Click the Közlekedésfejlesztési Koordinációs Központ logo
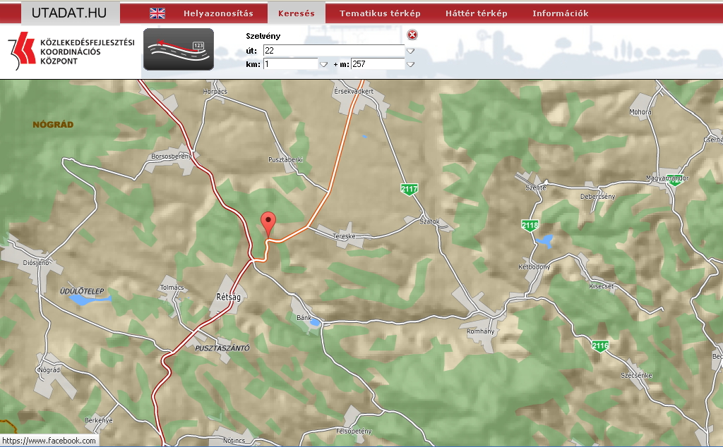Image resolution: width=723 pixels, height=447 pixels. [x=71, y=51]
